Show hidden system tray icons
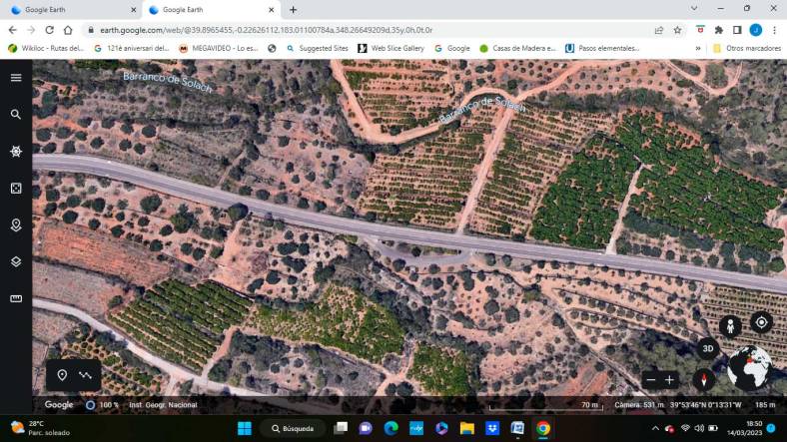Image resolution: width=787 pixels, height=442 pixels. (x=655, y=428)
